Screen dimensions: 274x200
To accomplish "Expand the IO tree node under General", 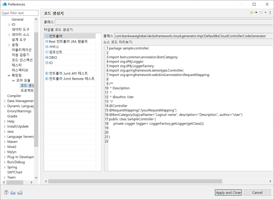I will coord(9,25).
